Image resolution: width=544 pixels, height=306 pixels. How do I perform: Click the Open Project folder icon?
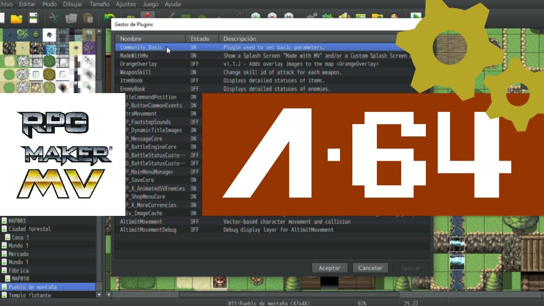coord(16,18)
